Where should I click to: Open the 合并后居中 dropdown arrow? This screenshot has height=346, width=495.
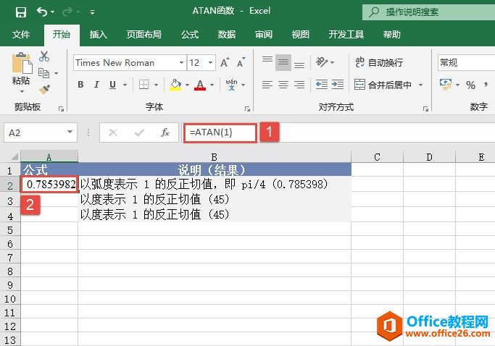(420, 85)
